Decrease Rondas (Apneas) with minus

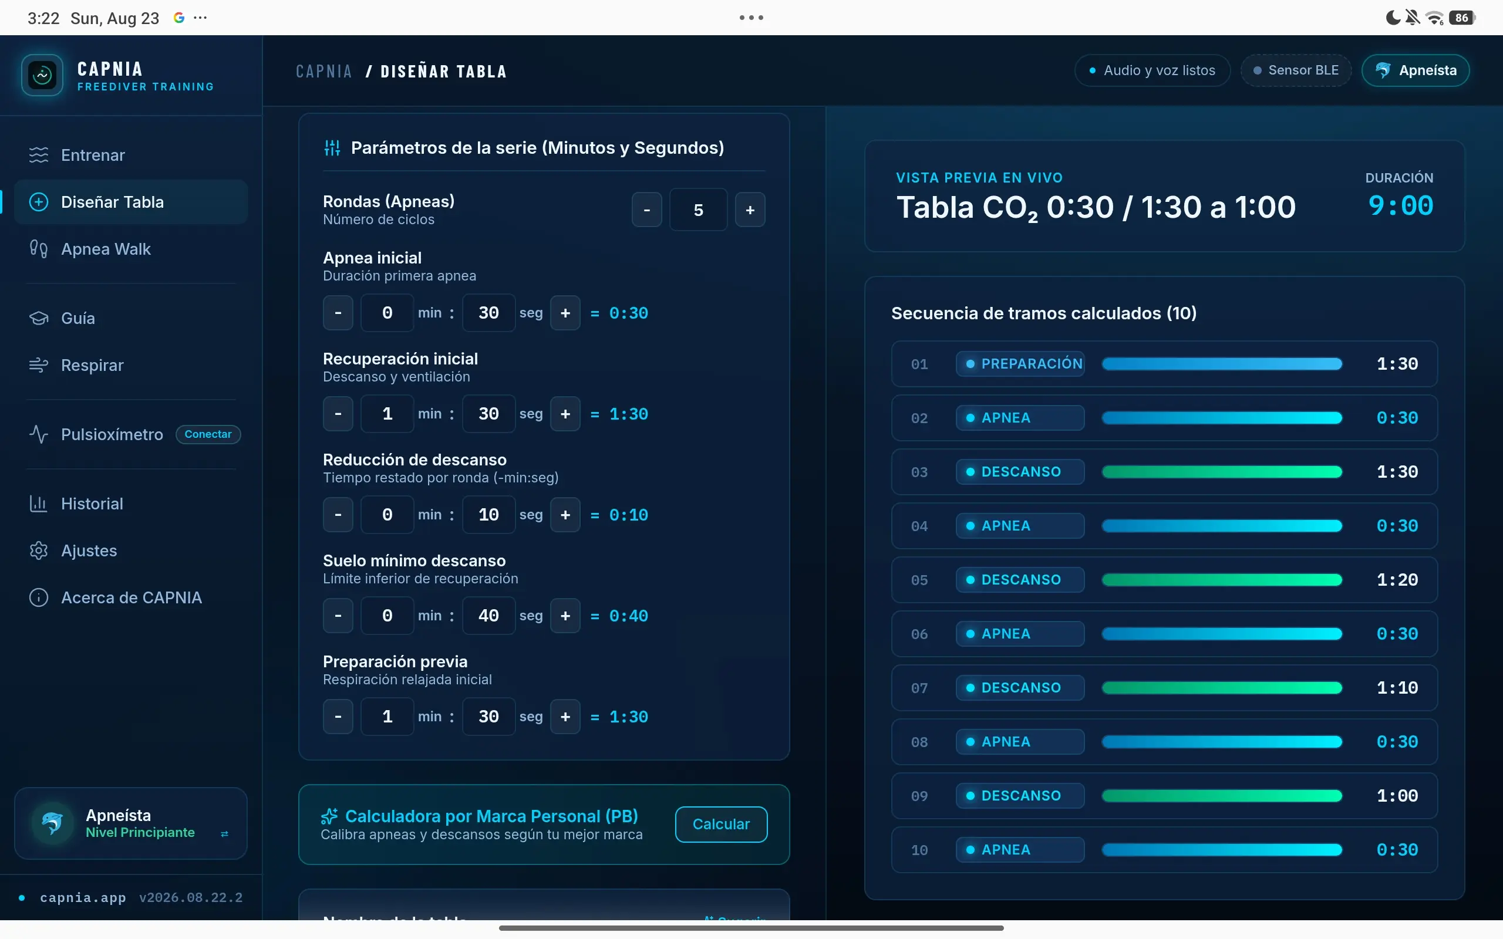[x=646, y=210]
